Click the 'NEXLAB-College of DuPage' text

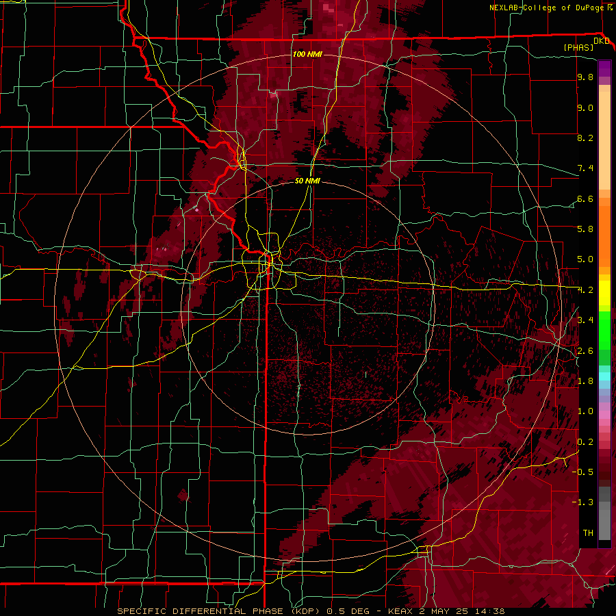point(547,8)
